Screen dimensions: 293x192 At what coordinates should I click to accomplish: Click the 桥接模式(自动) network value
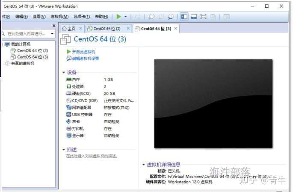point(117,108)
